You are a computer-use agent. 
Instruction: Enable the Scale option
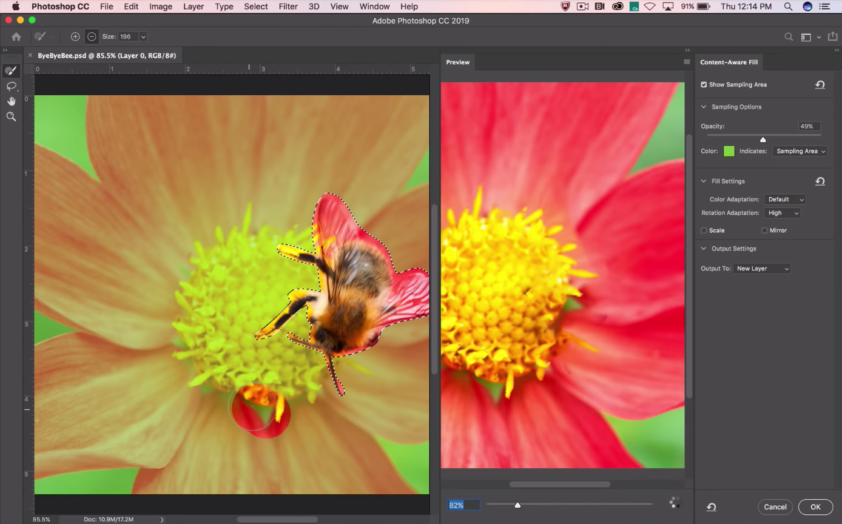tap(704, 230)
